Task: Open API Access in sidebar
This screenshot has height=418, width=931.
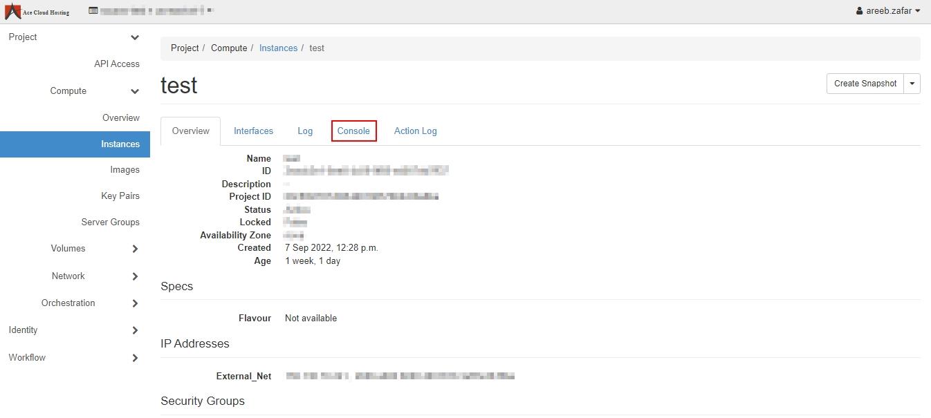Action: coord(117,64)
